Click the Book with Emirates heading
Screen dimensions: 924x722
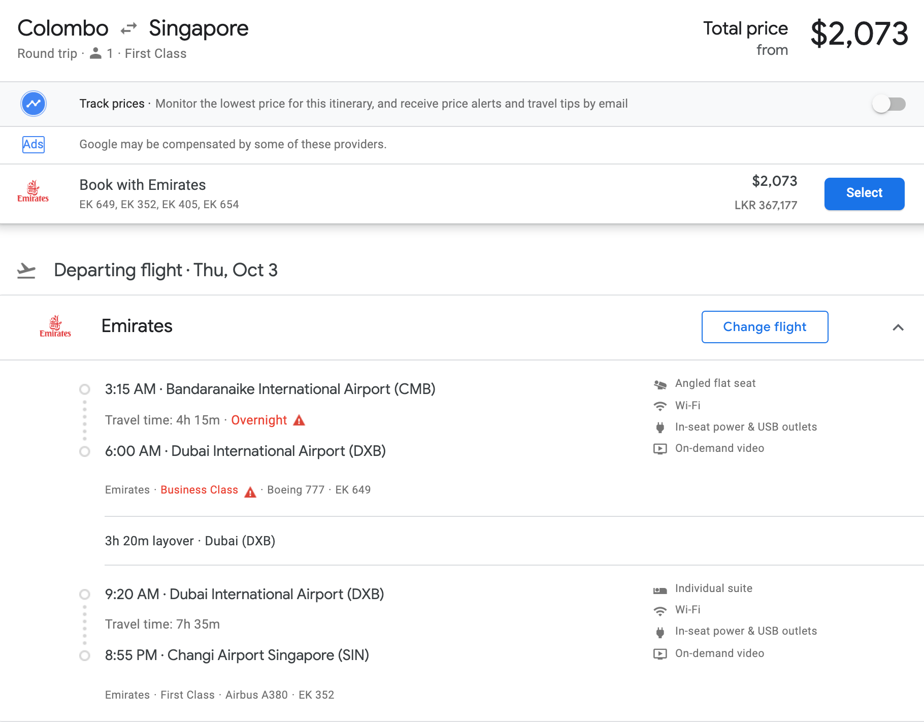pos(143,185)
